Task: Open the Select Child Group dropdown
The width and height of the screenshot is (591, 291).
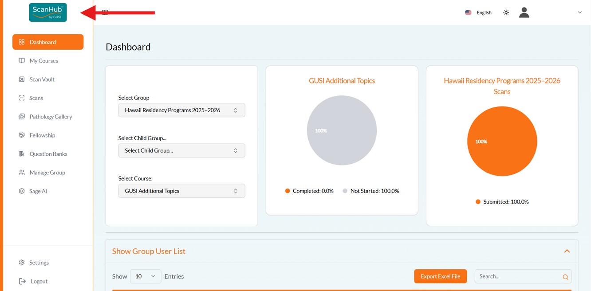Action: (x=181, y=151)
